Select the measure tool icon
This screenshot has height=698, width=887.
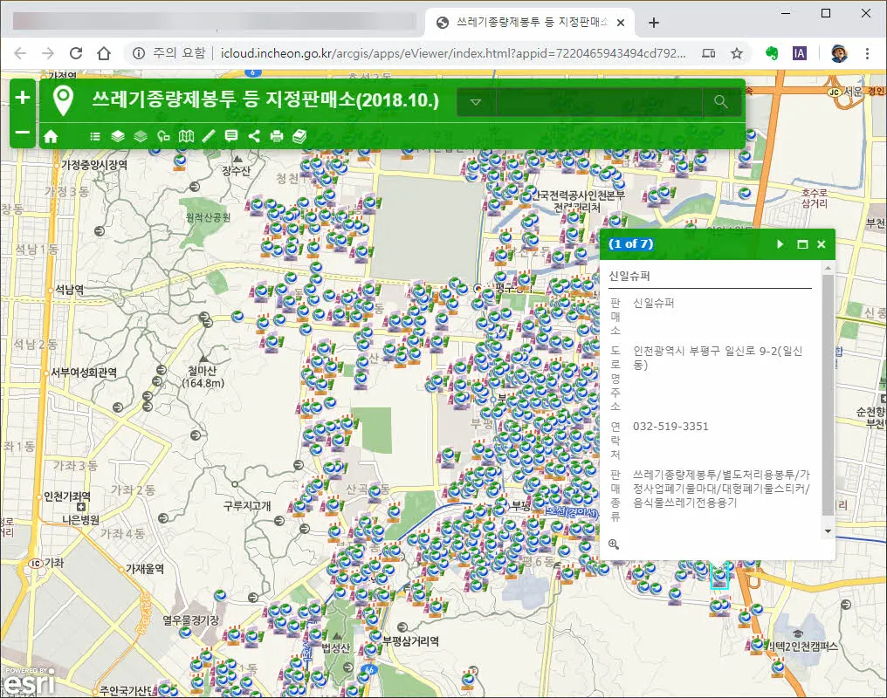162,135
